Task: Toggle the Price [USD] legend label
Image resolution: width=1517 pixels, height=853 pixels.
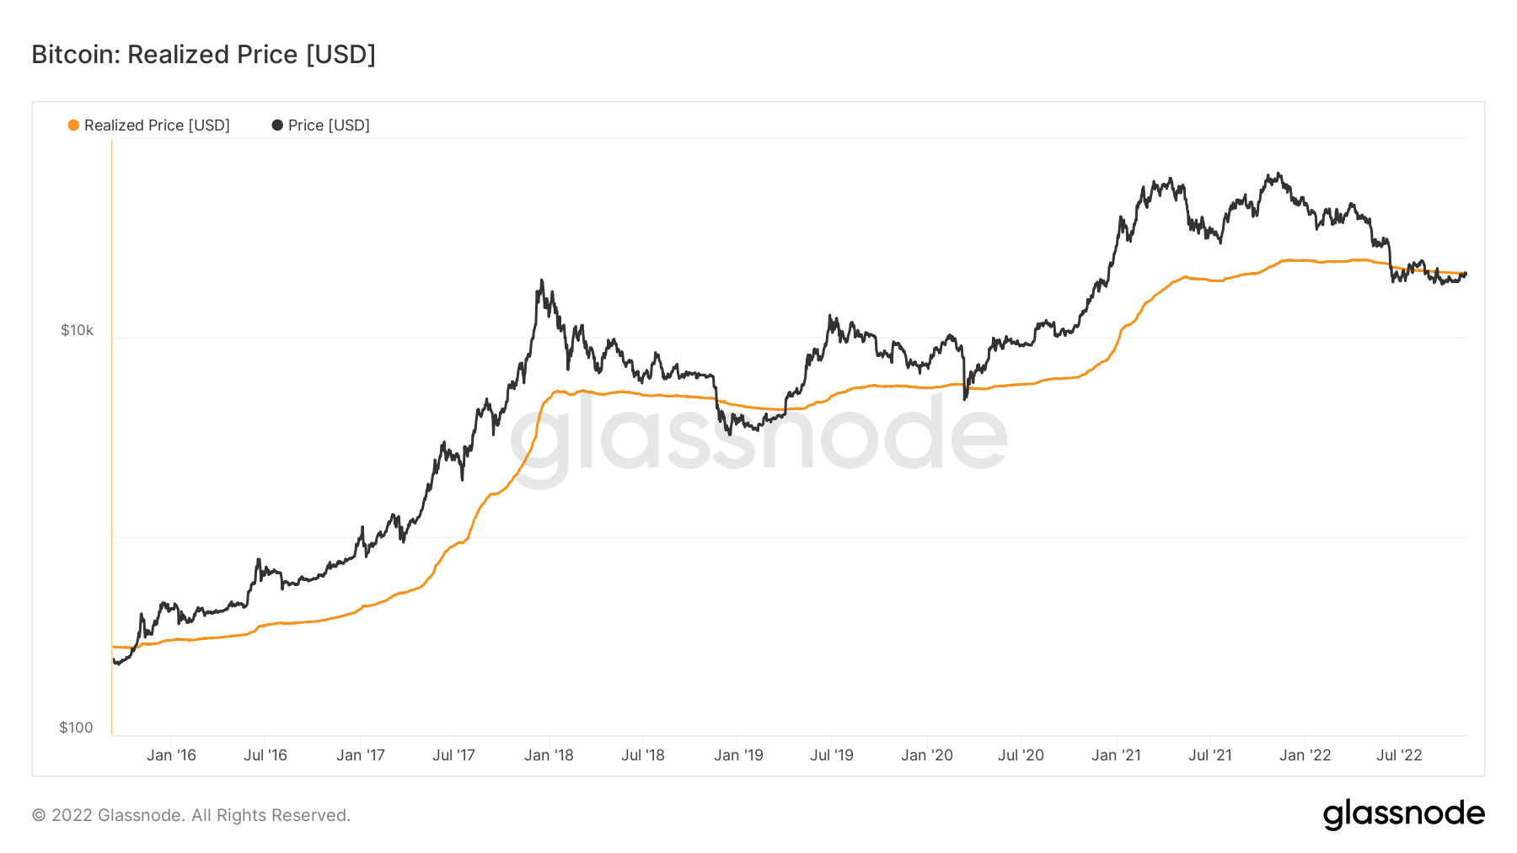Action: click(329, 125)
